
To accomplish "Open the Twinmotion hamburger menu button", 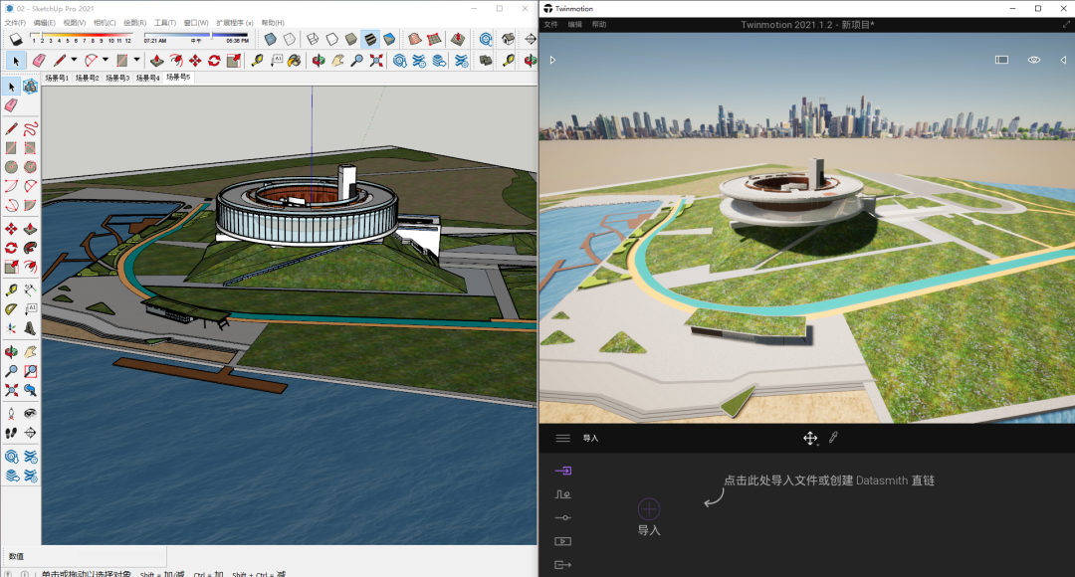I will 563,438.
